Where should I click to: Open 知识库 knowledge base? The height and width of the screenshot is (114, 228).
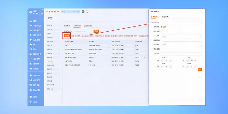[x=34, y=68]
